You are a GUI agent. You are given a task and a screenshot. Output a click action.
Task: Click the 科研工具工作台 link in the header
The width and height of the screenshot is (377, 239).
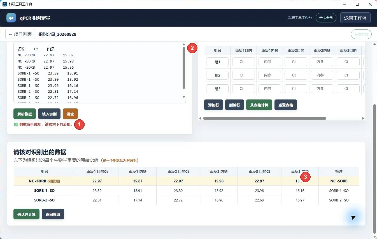[x=300, y=18]
